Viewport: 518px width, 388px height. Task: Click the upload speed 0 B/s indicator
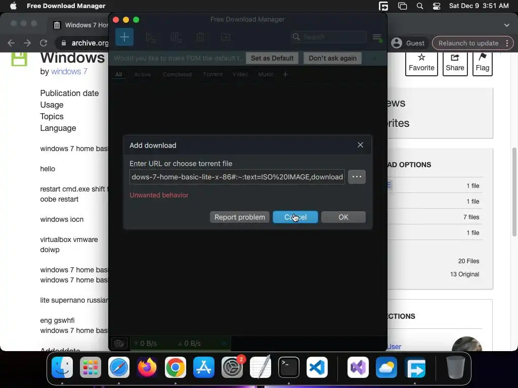coord(189,344)
